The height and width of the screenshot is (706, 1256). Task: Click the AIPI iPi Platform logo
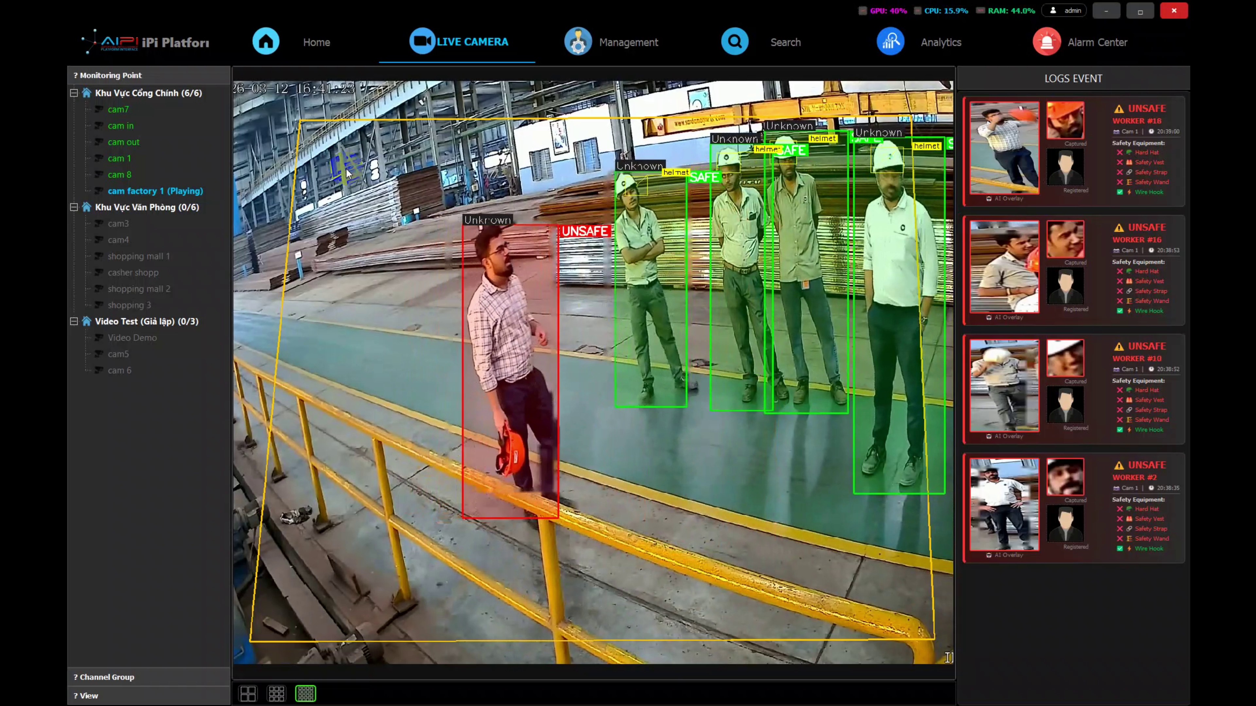tap(145, 42)
